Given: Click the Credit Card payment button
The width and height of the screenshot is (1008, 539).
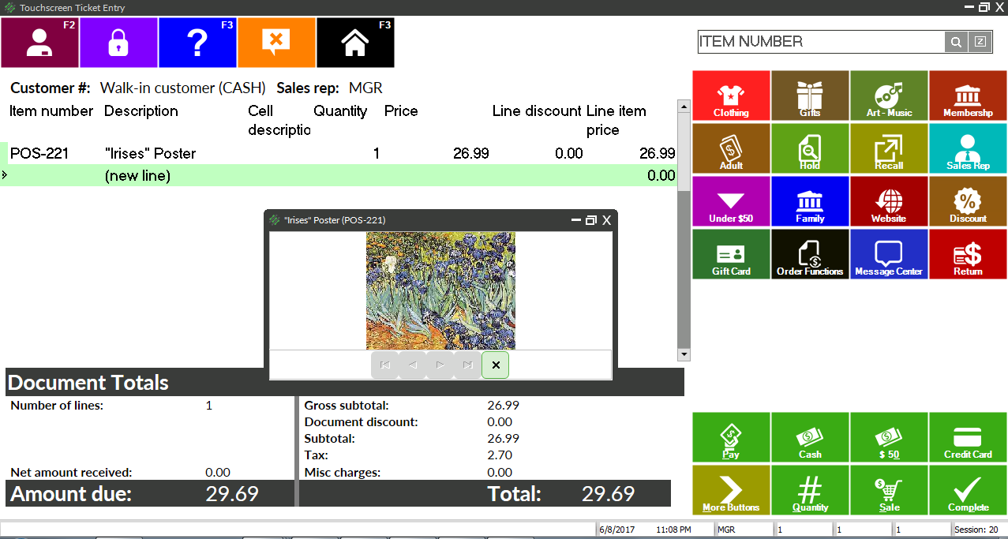Looking at the screenshot, I should click(x=968, y=437).
